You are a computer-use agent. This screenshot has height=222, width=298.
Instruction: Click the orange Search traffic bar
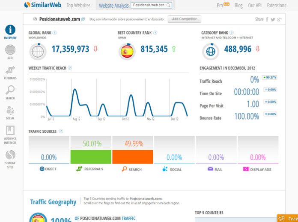[x=132, y=156]
